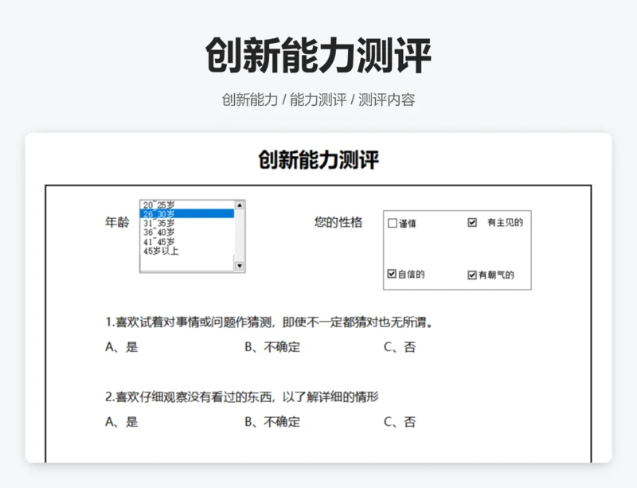Choose C、否 for question 1
This screenshot has width=637, height=488.
pyautogui.click(x=399, y=347)
